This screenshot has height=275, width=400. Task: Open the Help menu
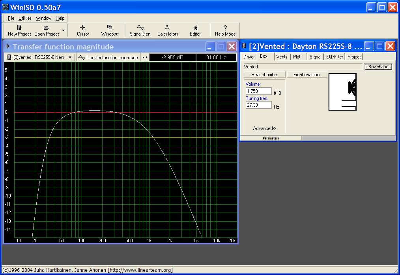click(x=60, y=18)
